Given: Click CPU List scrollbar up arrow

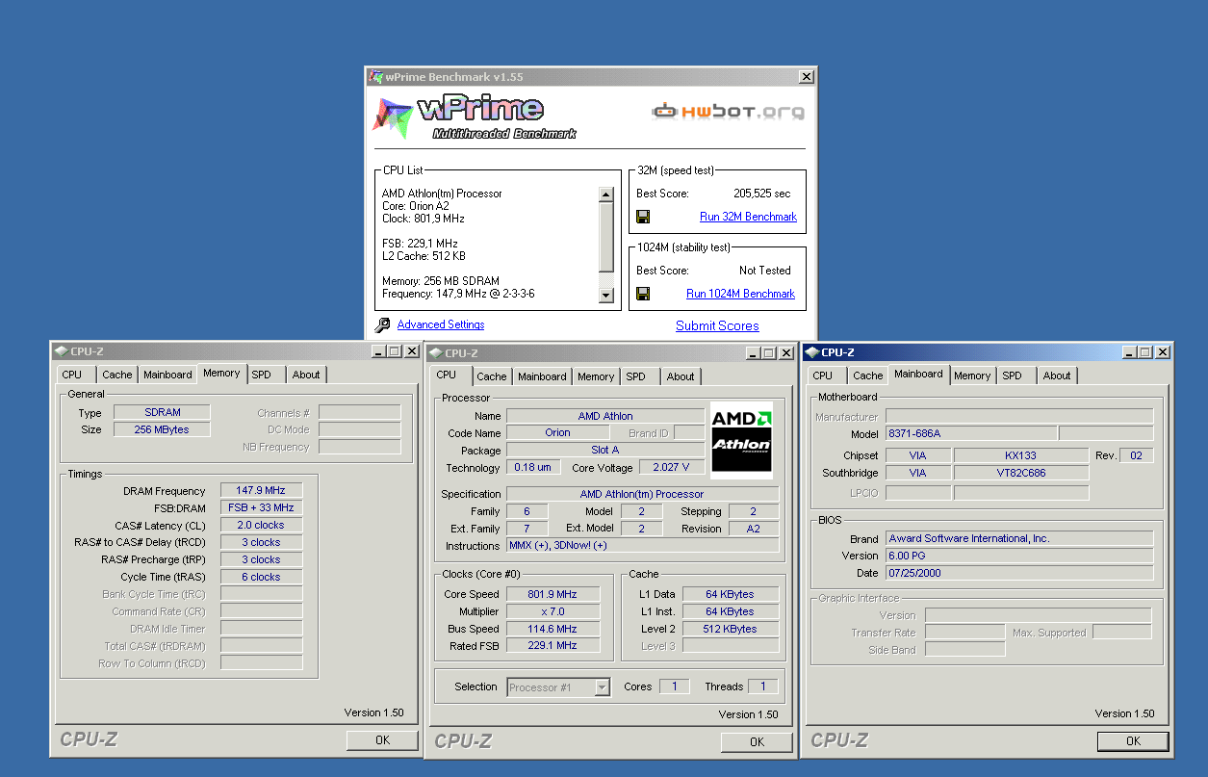Looking at the screenshot, I should click(605, 194).
